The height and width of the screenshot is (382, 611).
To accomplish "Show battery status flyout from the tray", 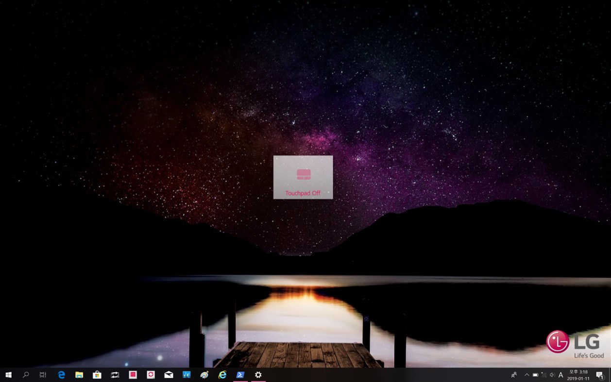I will (534, 375).
